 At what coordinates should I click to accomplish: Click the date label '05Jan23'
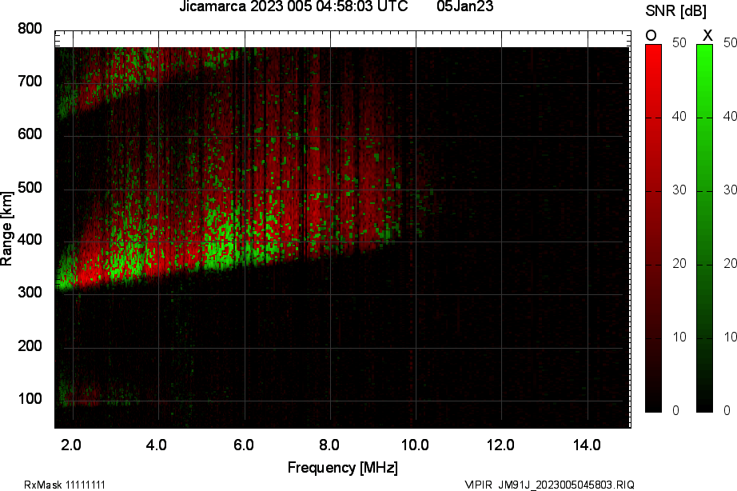click(x=465, y=6)
